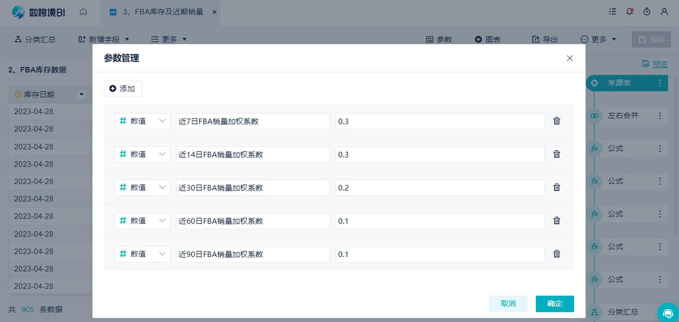The width and height of the screenshot is (679, 322).
Task: Edit the 近14日FBA销量加权系数 name field
Action: coord(253,154)
